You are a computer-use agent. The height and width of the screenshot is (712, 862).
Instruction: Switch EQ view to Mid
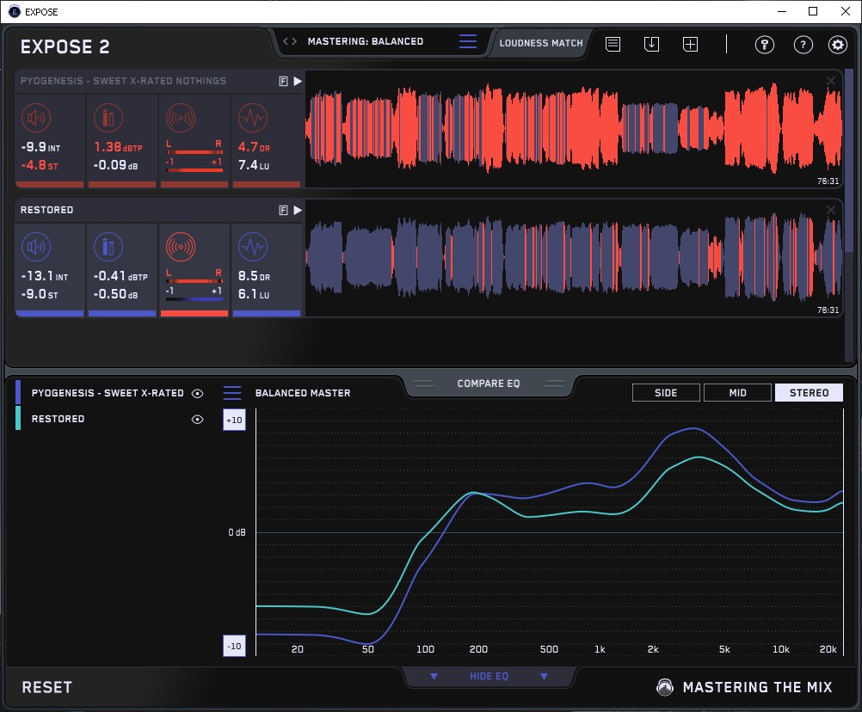tap(737, 393)
